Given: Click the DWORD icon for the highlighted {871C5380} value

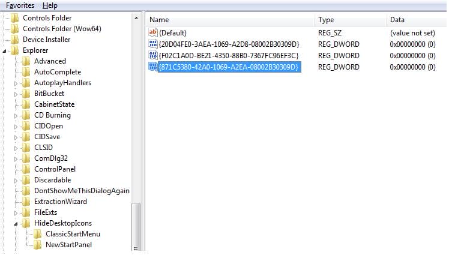Looking at the screenshot, I should [153, 67].
